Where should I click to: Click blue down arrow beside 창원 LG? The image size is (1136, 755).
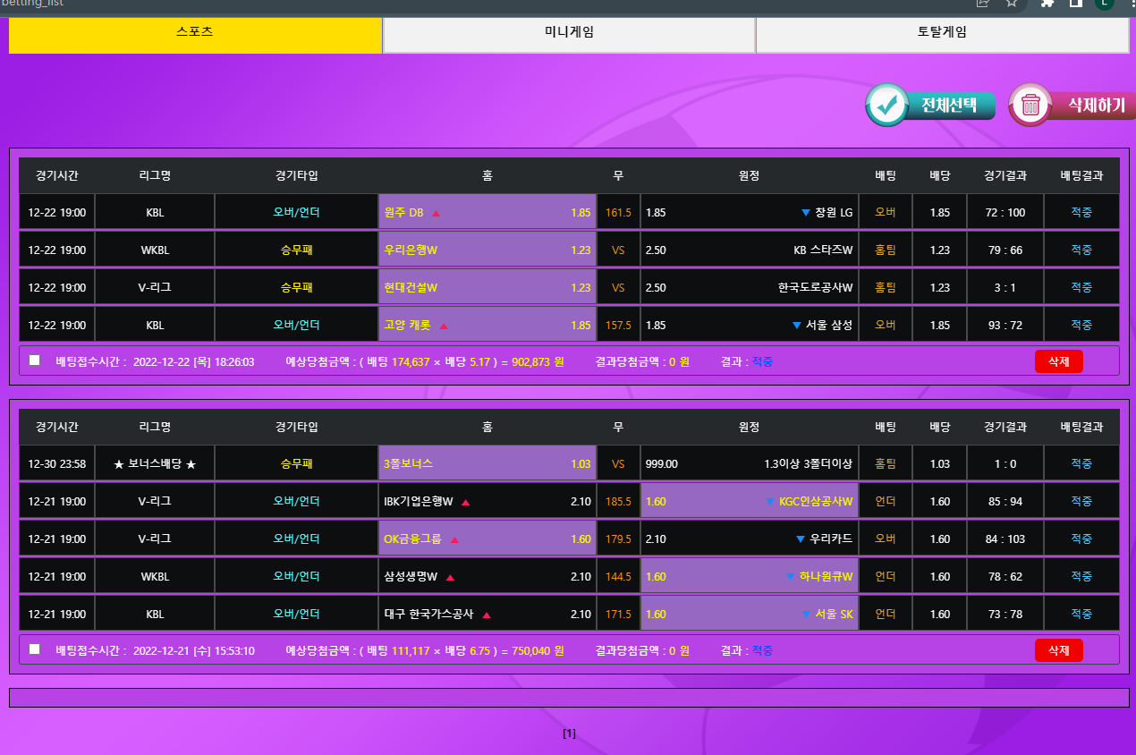pyautogui.click(x=805, y=213)
